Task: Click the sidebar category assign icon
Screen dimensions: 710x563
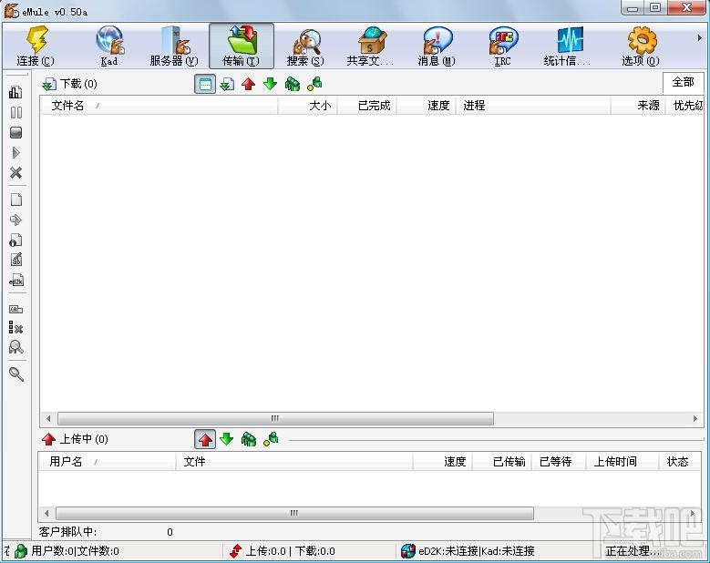Action: pos(15,309)
